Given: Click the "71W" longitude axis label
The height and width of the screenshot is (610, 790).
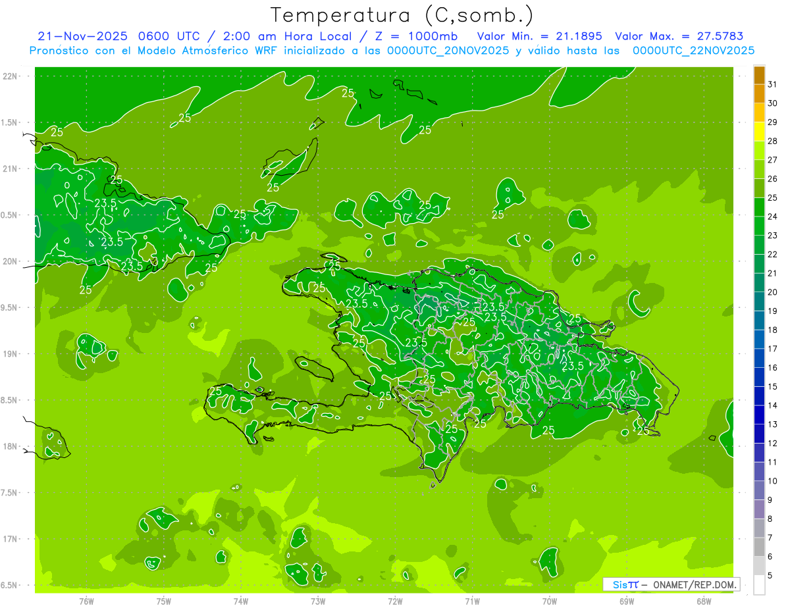Looking at the screenshot, I should pyautogui.click(x=472, y=601).
